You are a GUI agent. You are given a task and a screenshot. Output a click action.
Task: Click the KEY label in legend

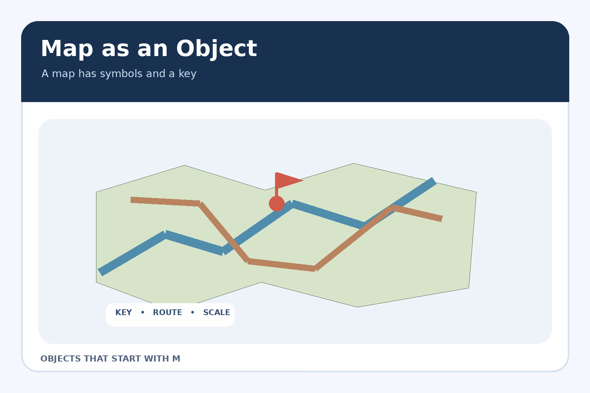(x=124, y=312)
